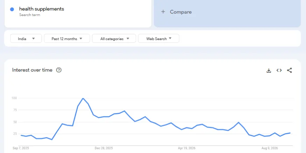Click the blue dot beside health supplements
Image resolution: width=306 pixels, height=153 pixels.
click(x=12, y=9)
